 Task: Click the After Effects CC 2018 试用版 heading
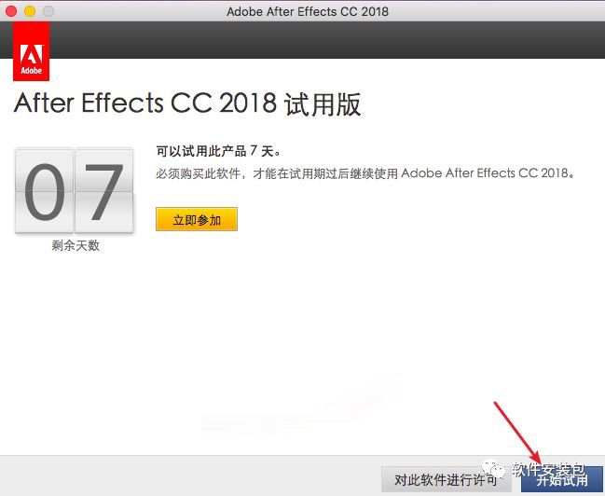187,103
